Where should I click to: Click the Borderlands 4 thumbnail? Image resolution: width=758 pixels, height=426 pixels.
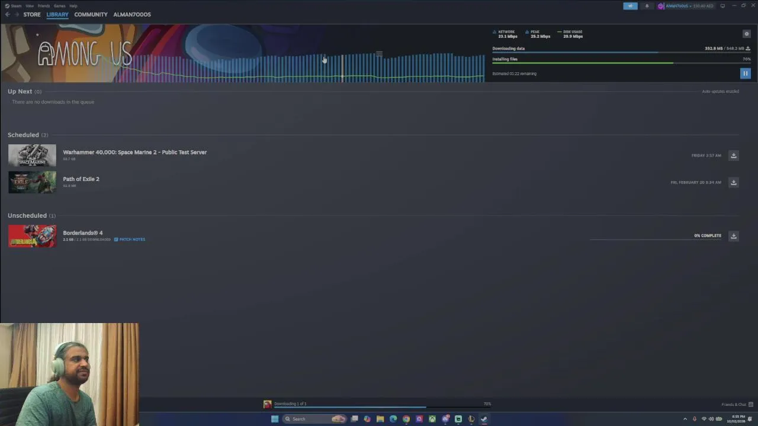tap(33, 236)
